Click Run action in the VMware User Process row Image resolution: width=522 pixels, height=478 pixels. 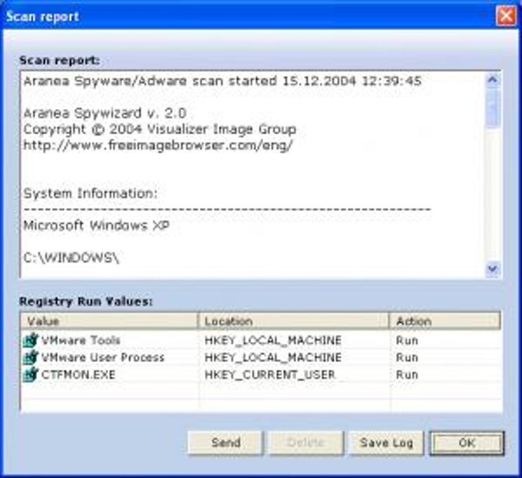[x=407, y=358]
